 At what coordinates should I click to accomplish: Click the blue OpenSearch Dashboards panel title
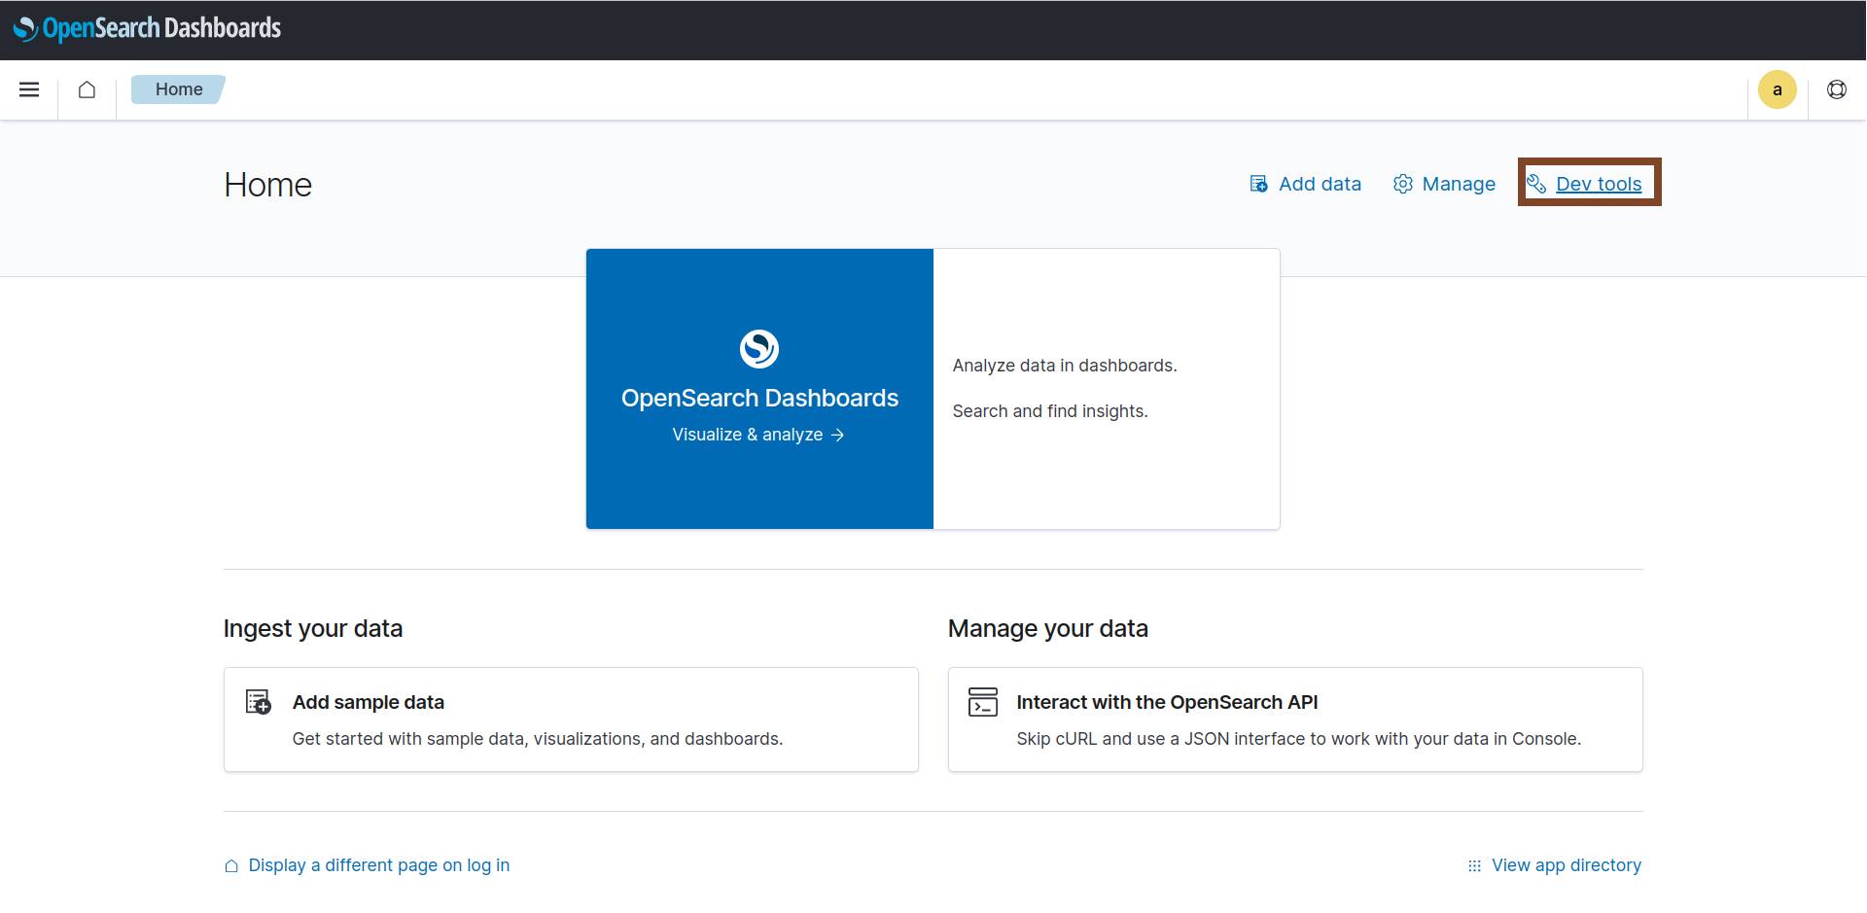pos(759,398)
